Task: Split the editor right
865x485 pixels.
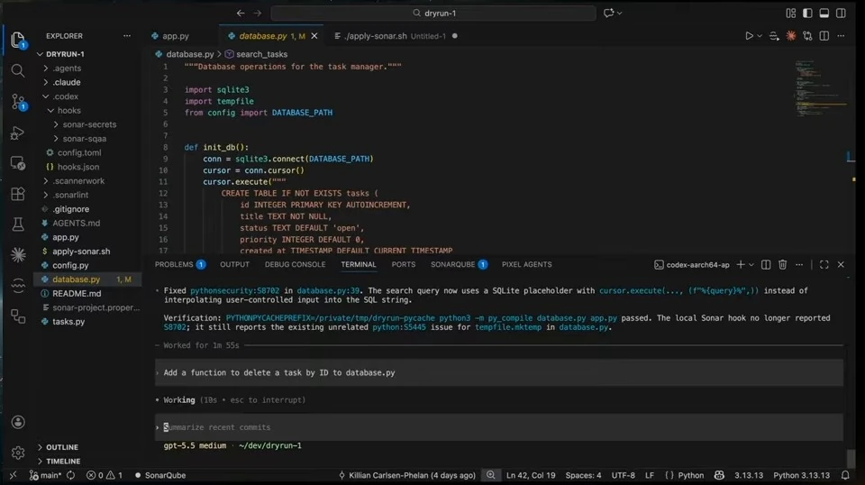Action: pos(824,36)
